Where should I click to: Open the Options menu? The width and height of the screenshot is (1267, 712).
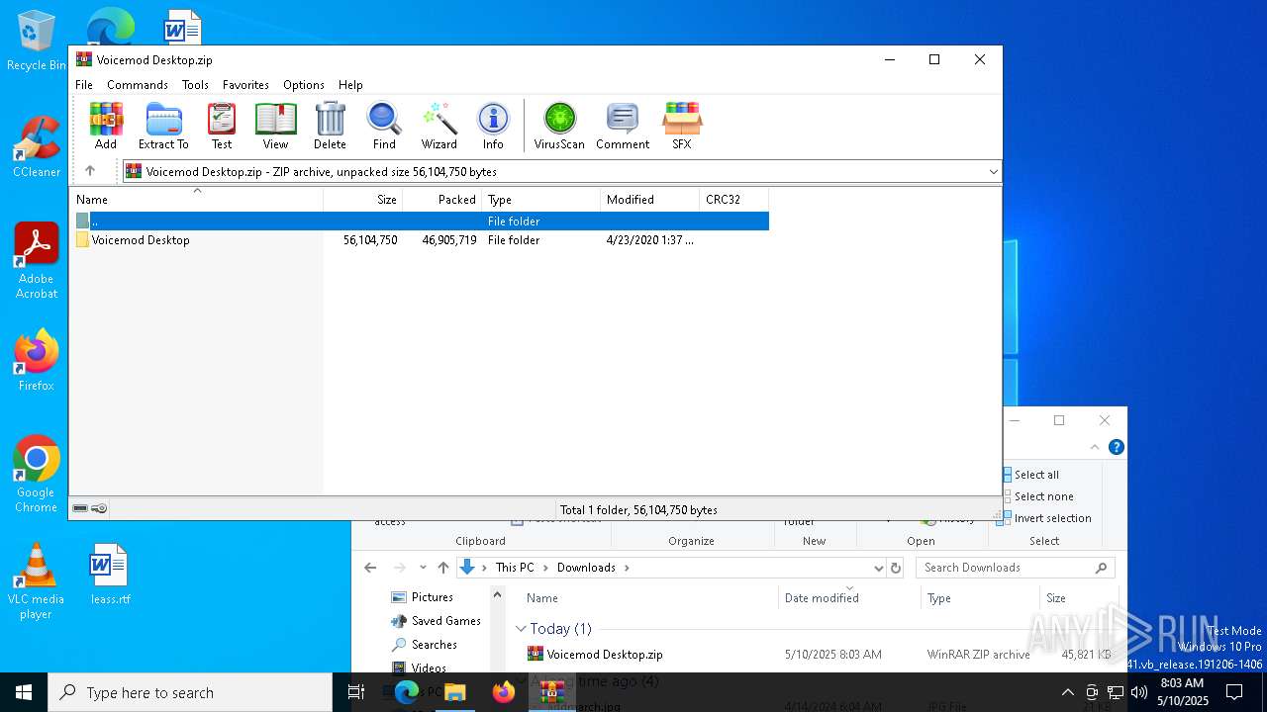click(x=304, y=85)
